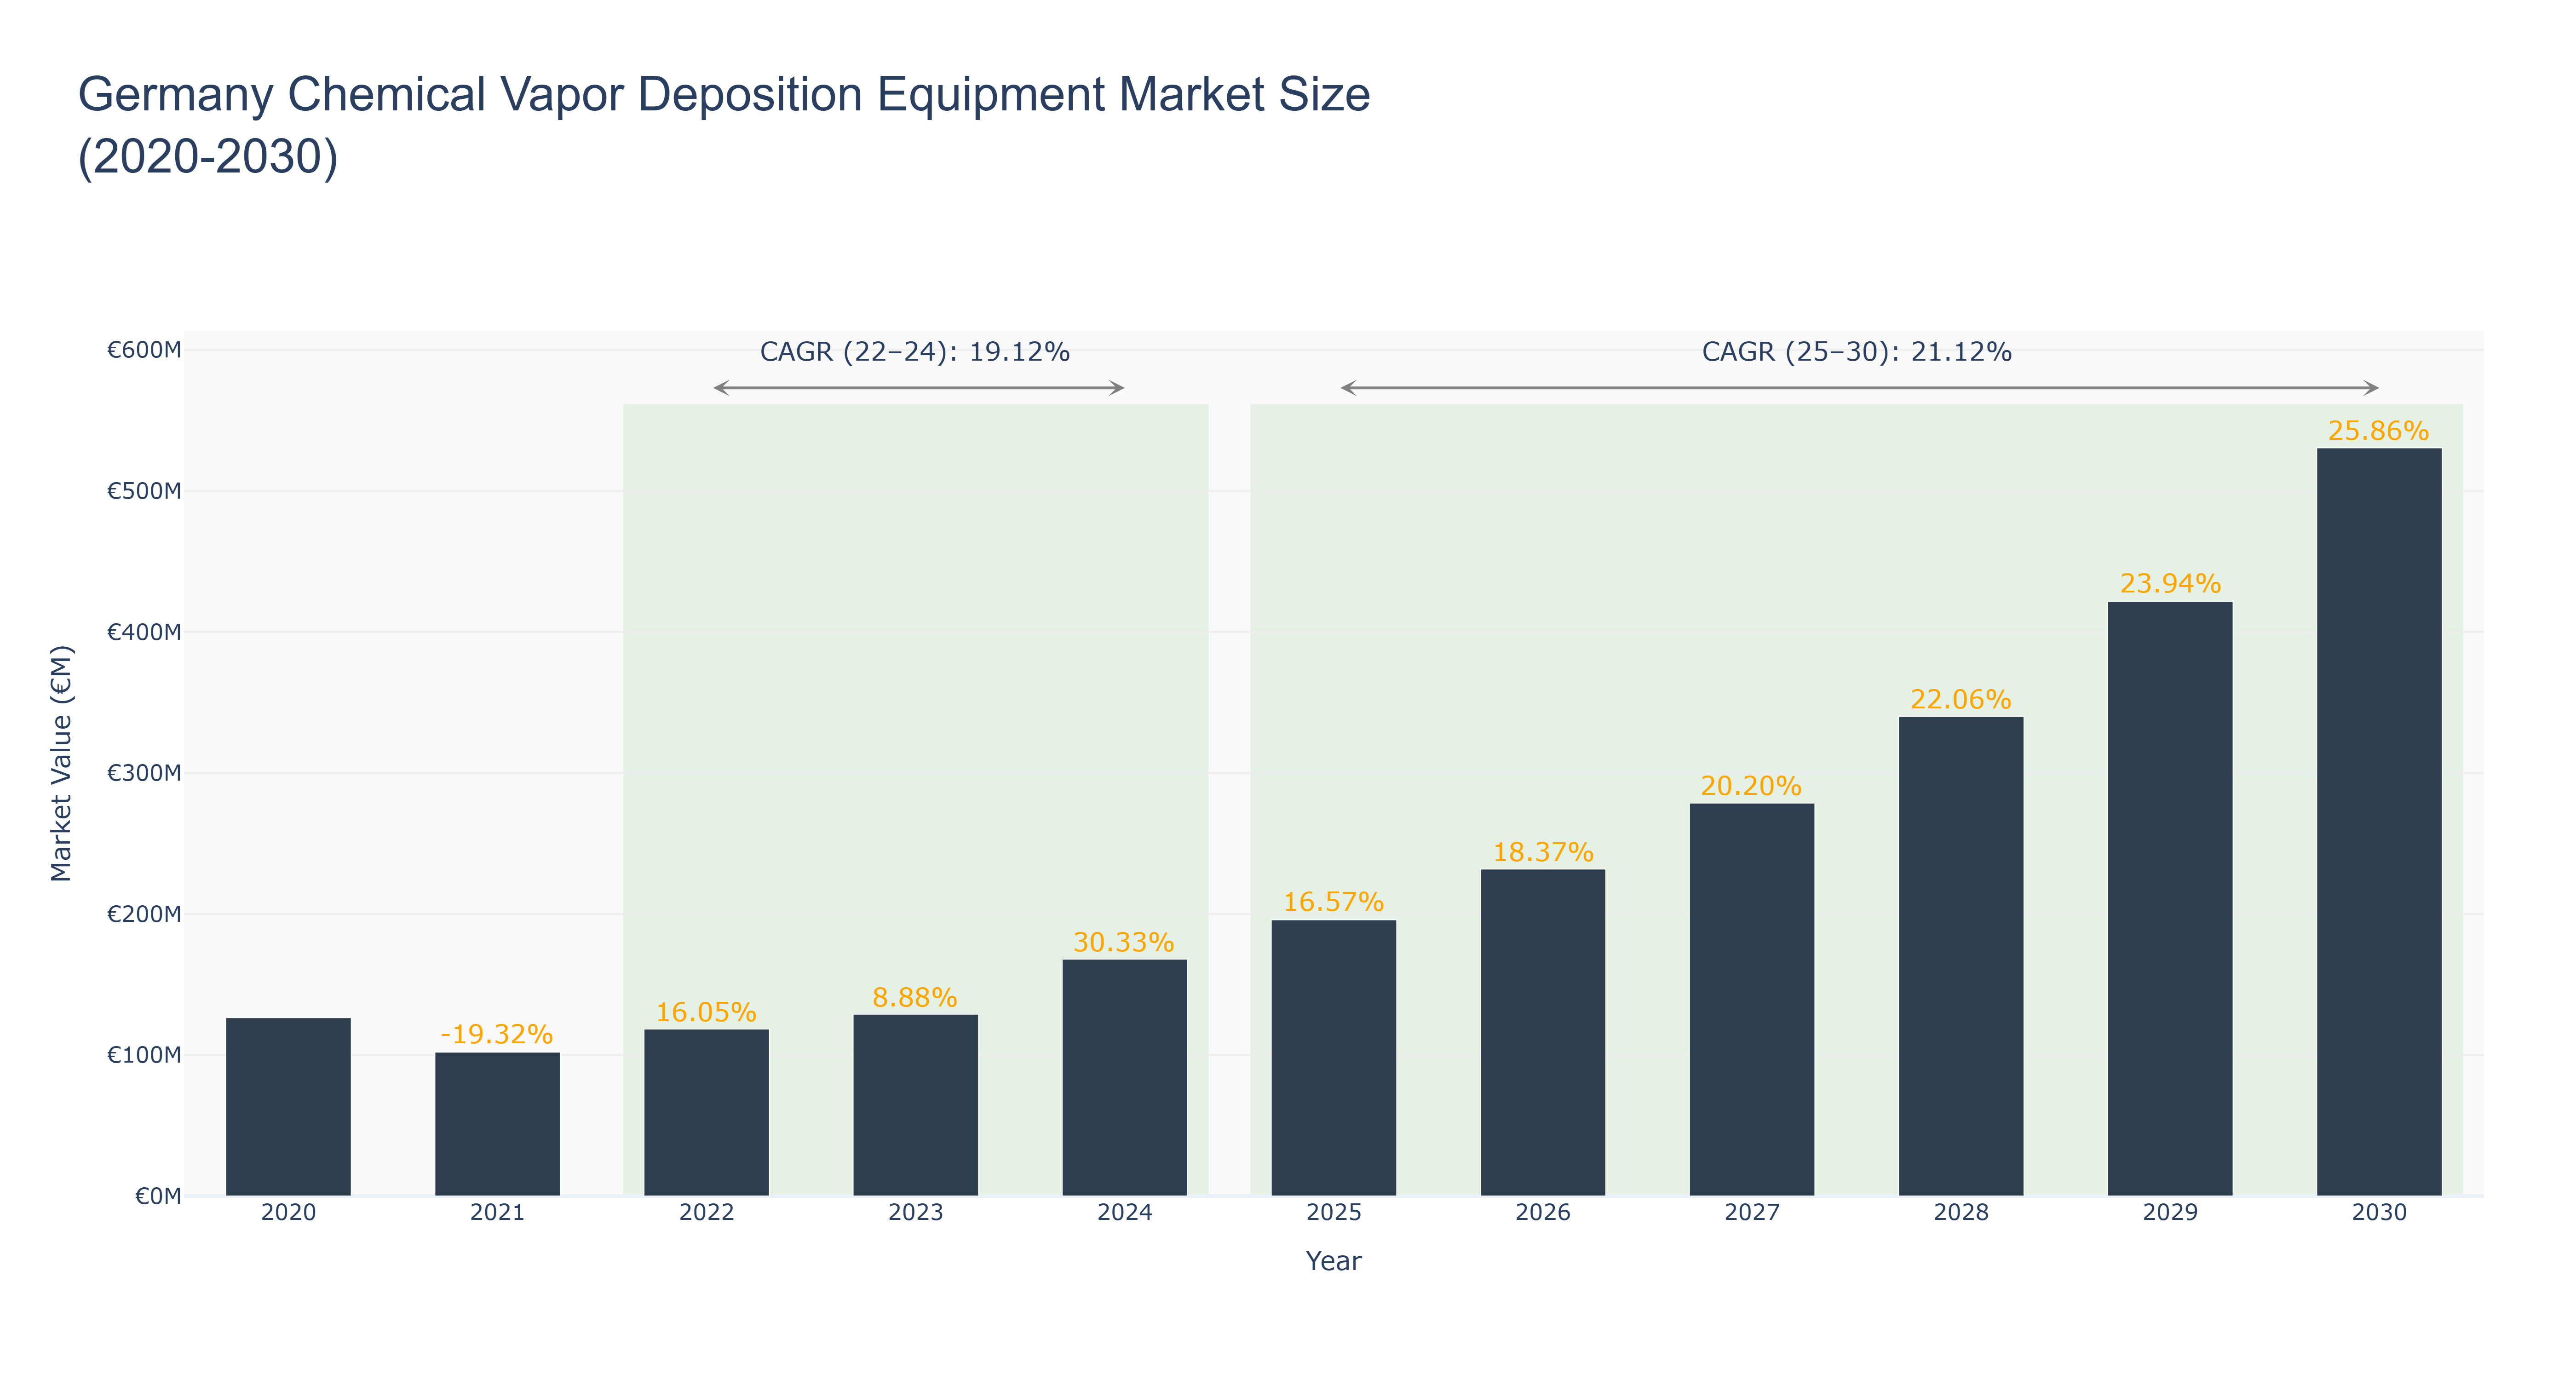This screenshot has width=2576, height=1380.
Task: Click the 18.37% growth label
Action: tap(1542, 852)
